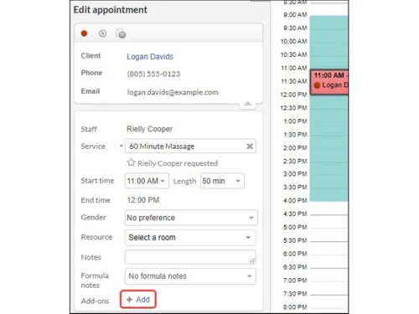Open the Start time 11:00 AM dropdown
The image size is (419, 314).
pyautogui.click(x=147, y=181)
